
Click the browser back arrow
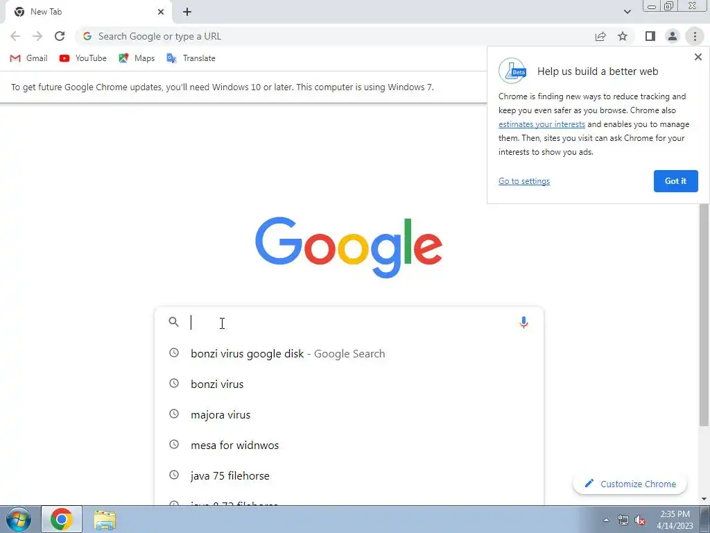pyautogui.click(x=15, y=36)
